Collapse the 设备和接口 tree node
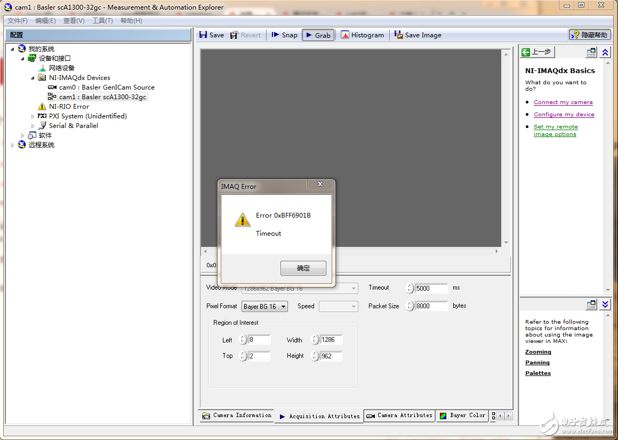Viewport: 618px width, 440px height. pos(22,59)
